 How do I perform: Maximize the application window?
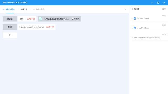[158, 3]
